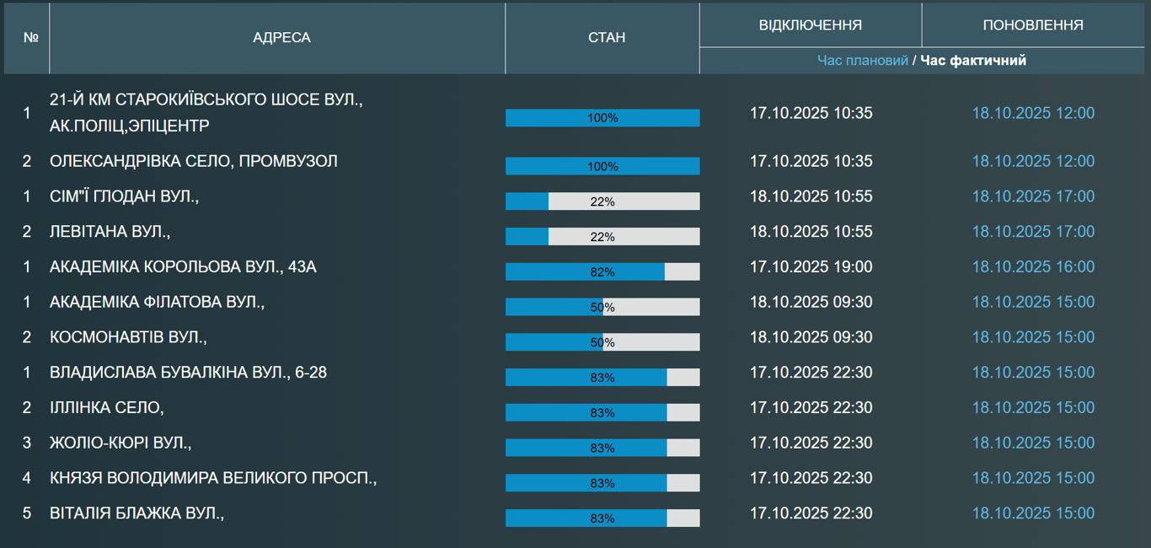Viewport: 1151px width, 548px height.
Task: Click the "СТАН" column header
Action: pyautogui.click(x=607, y=38)
